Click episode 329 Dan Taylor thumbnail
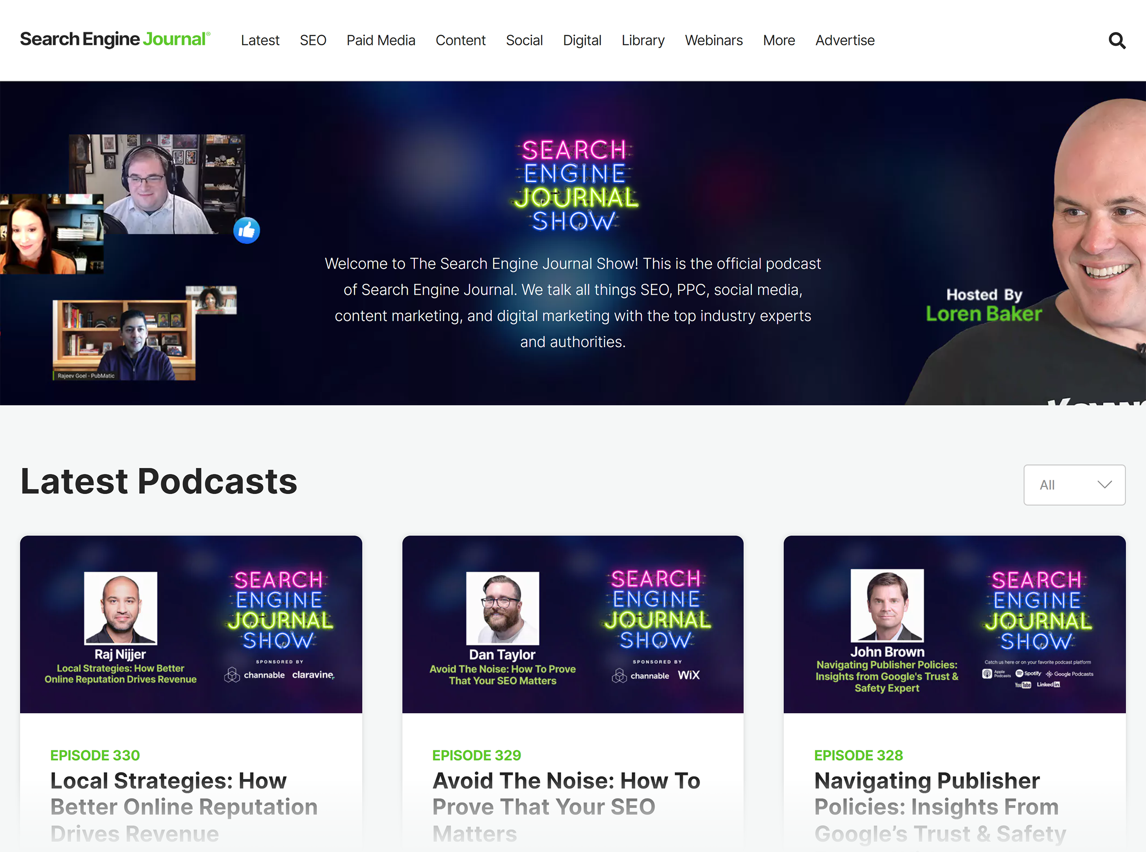 573,624
